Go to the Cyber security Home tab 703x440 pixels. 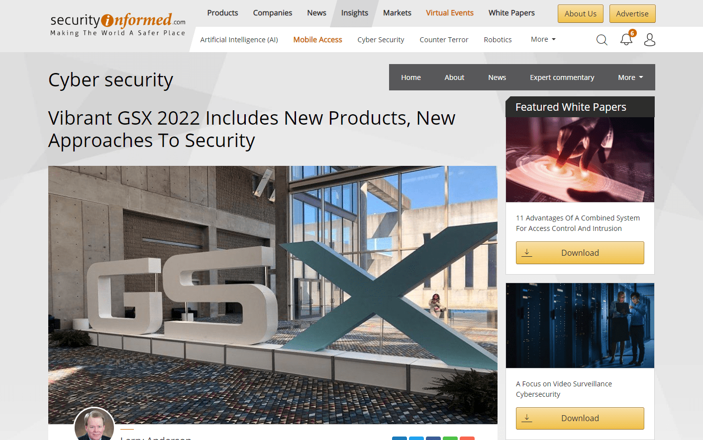[x=411, y=77]
